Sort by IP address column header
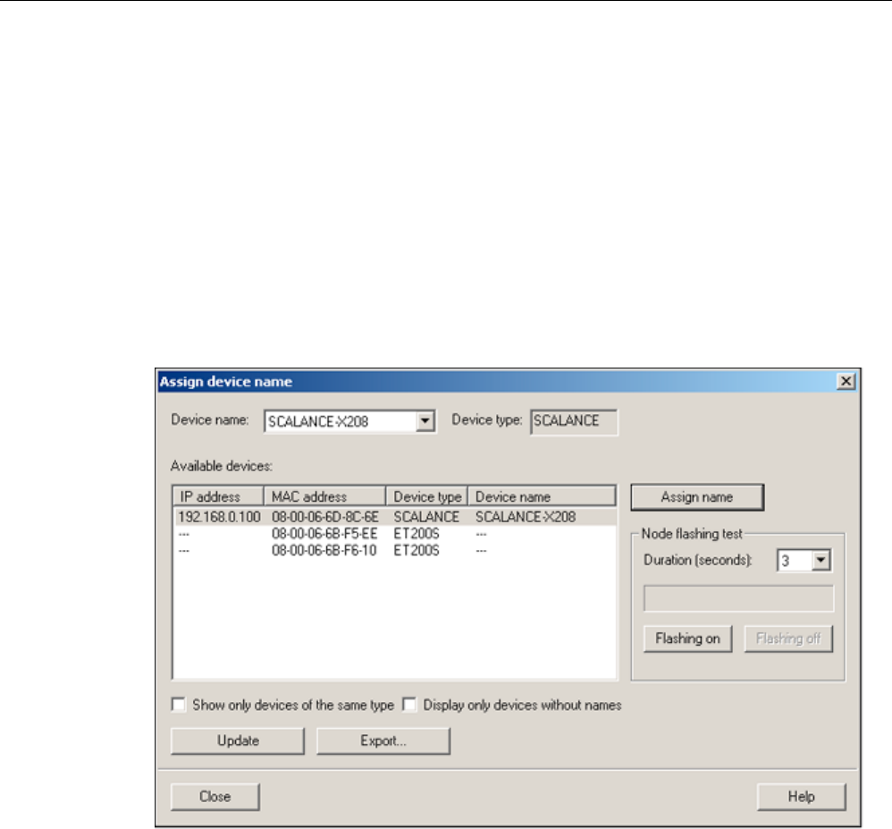Image resolution: width=892 pixels, height=829 pixels. (x=218, y=496)
